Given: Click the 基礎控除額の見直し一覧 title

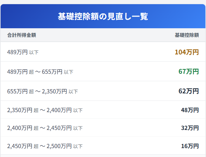Looking at the screenshot, I should [x=103, y=17].
